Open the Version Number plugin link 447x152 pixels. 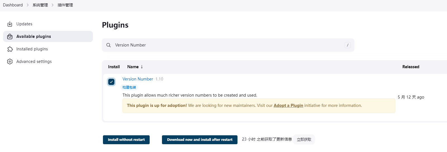click(138, 79)
